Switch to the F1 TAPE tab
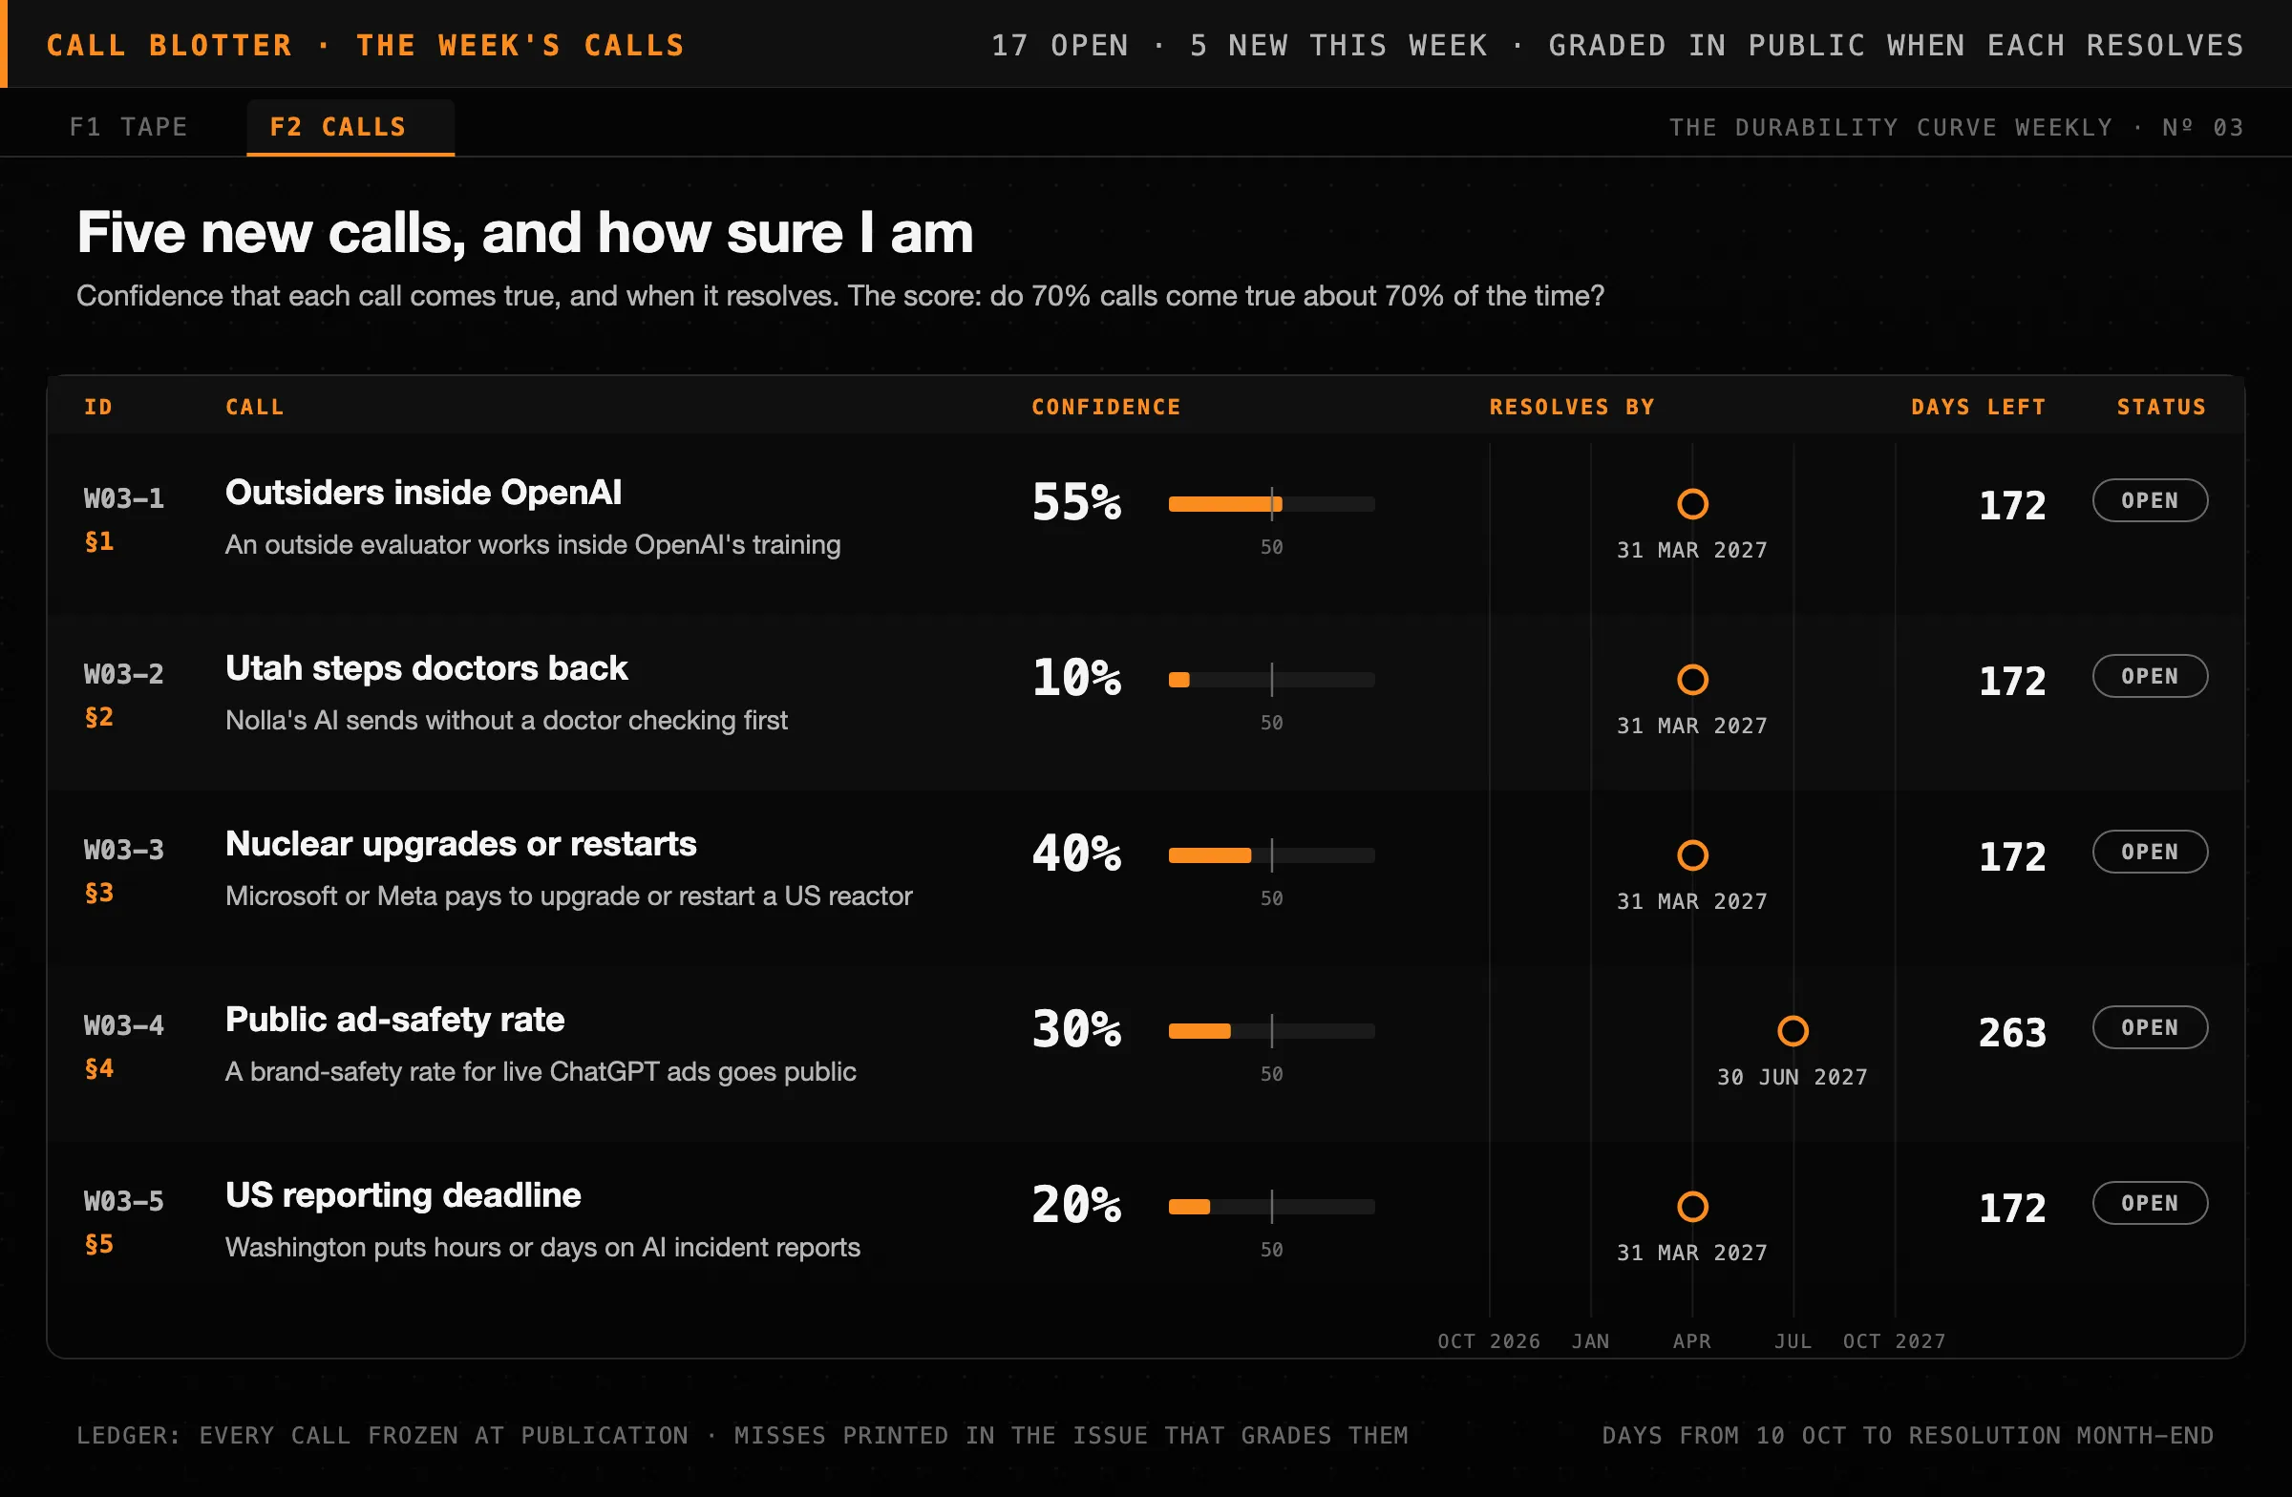Viewport: 2292px width, 1497px height. pyautogui.click(x=129, y=127)
